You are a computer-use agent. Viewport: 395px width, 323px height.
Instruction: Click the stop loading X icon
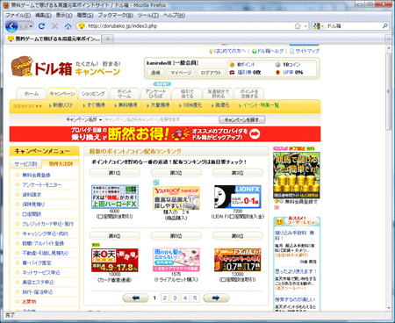[x=54, y=26]
